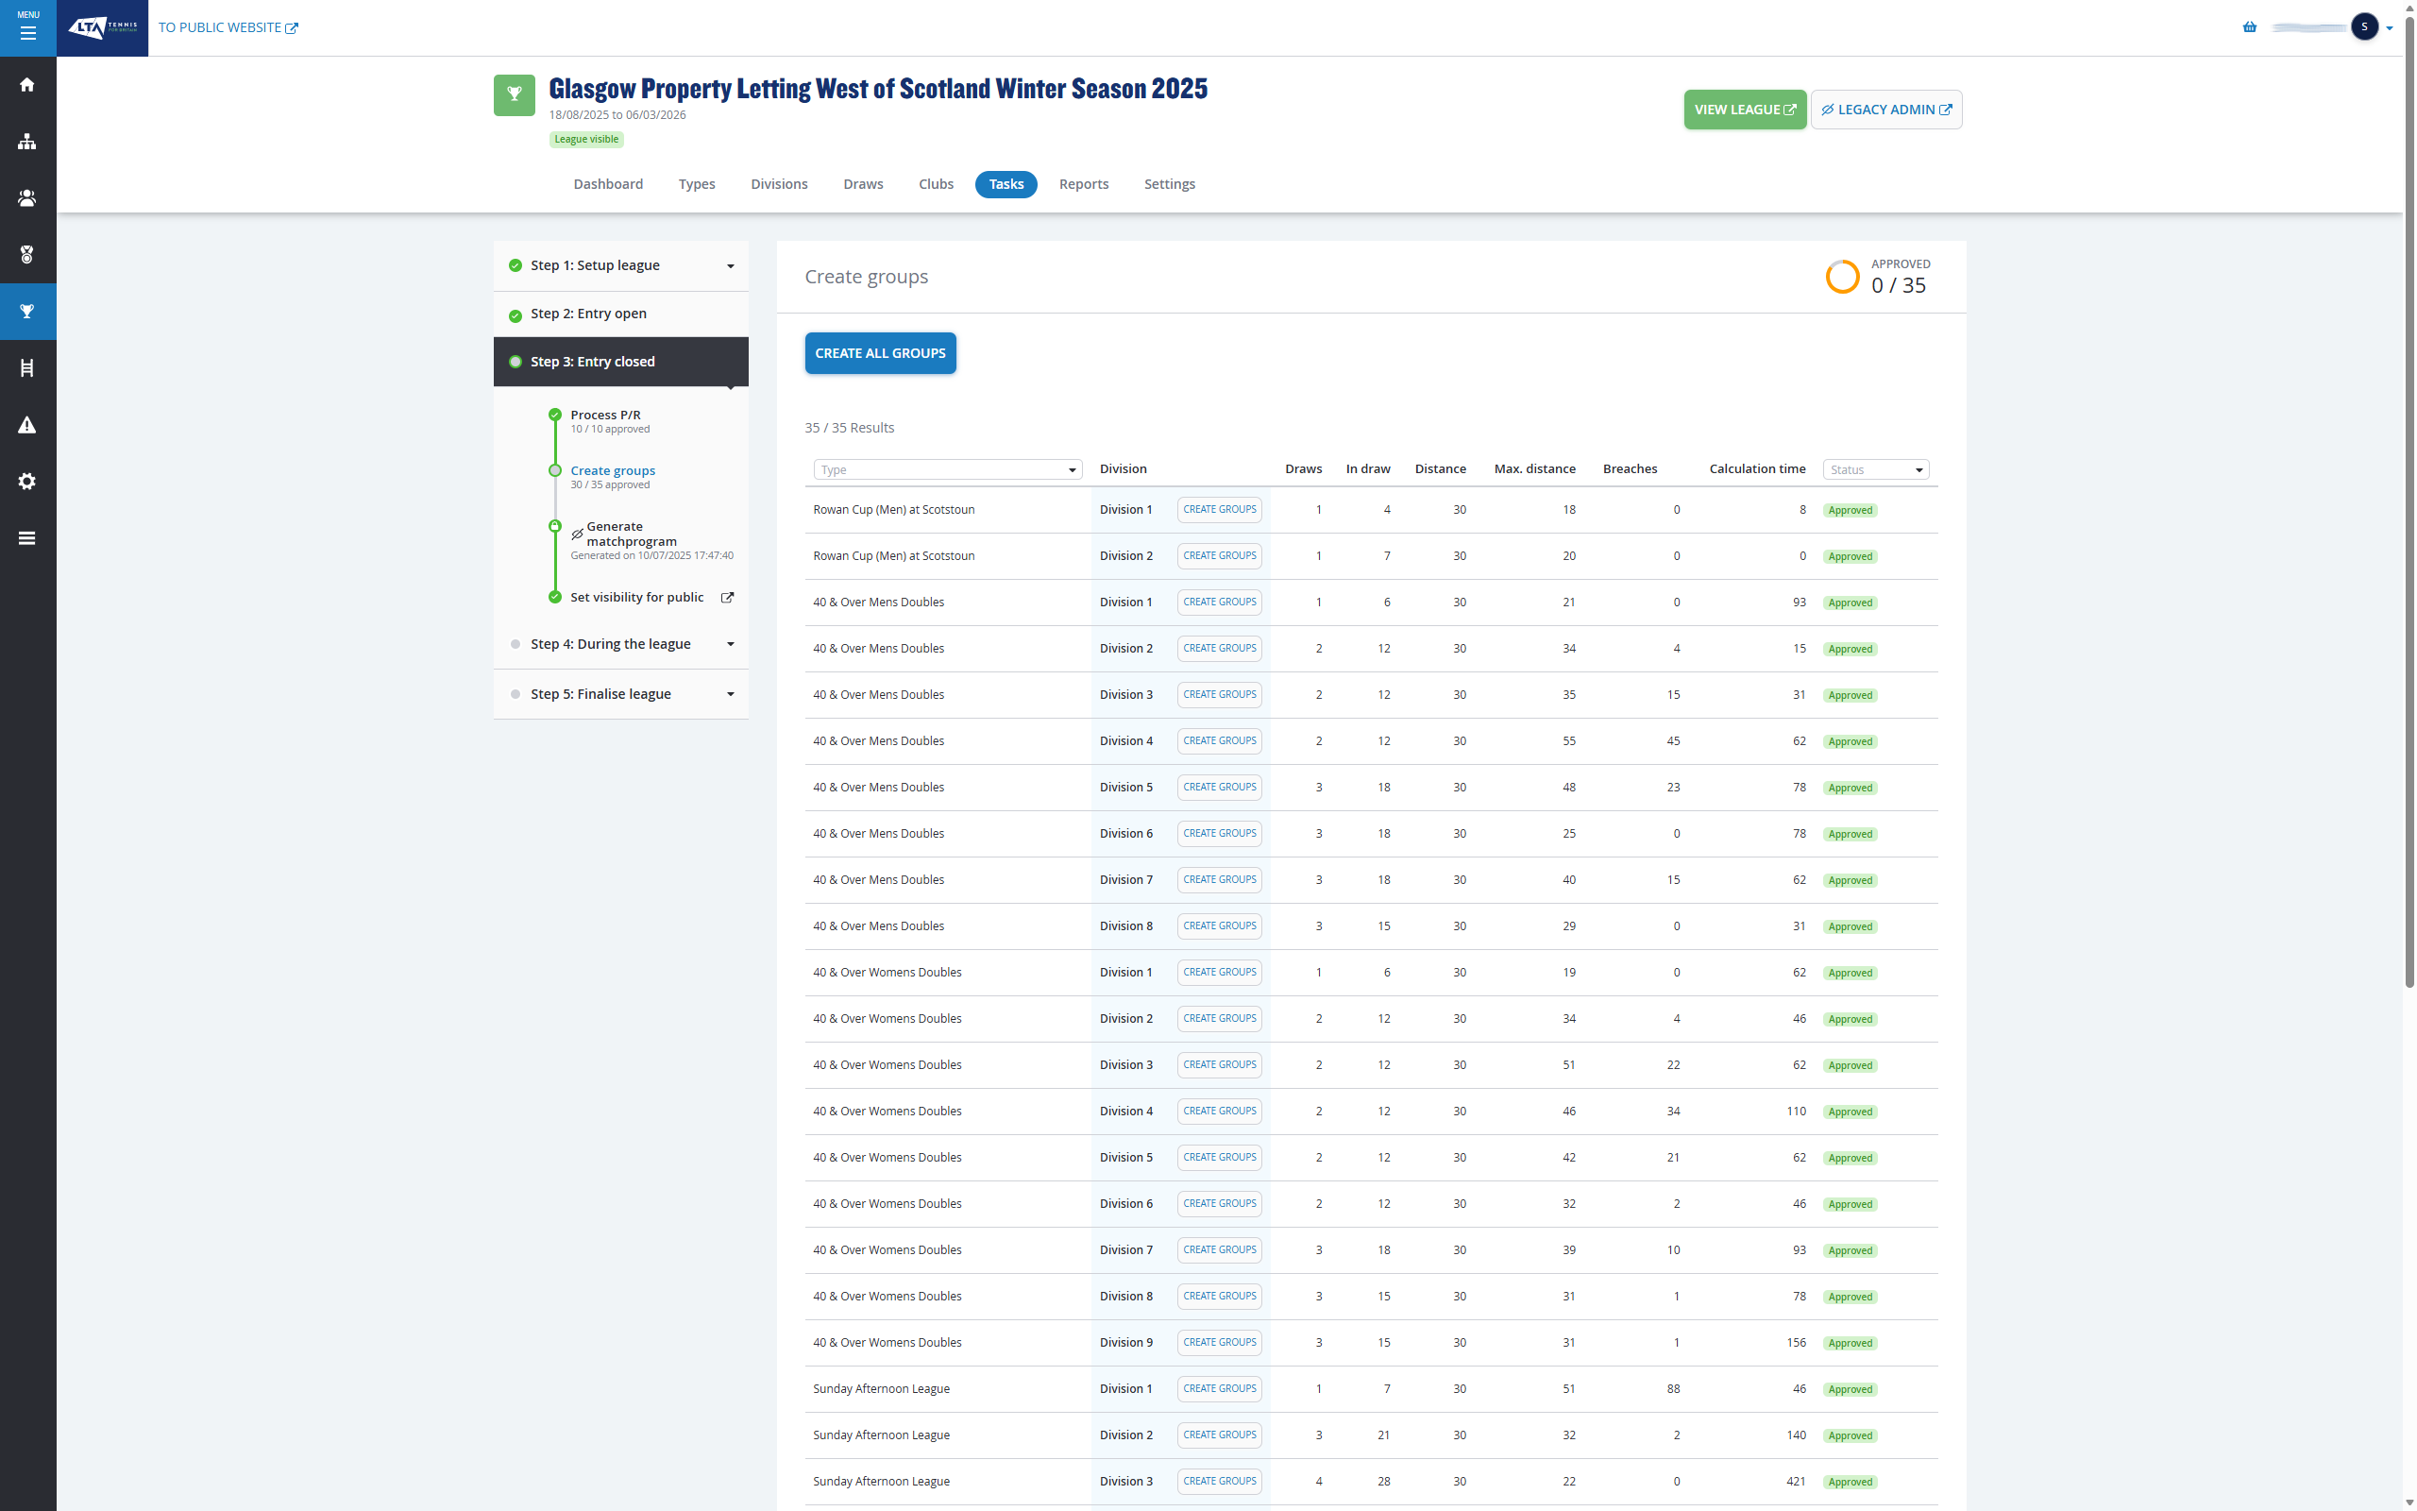Open the ladder icon in sidebar
This screenshot has height=1511, width=2417.
(x=27, y=367)
